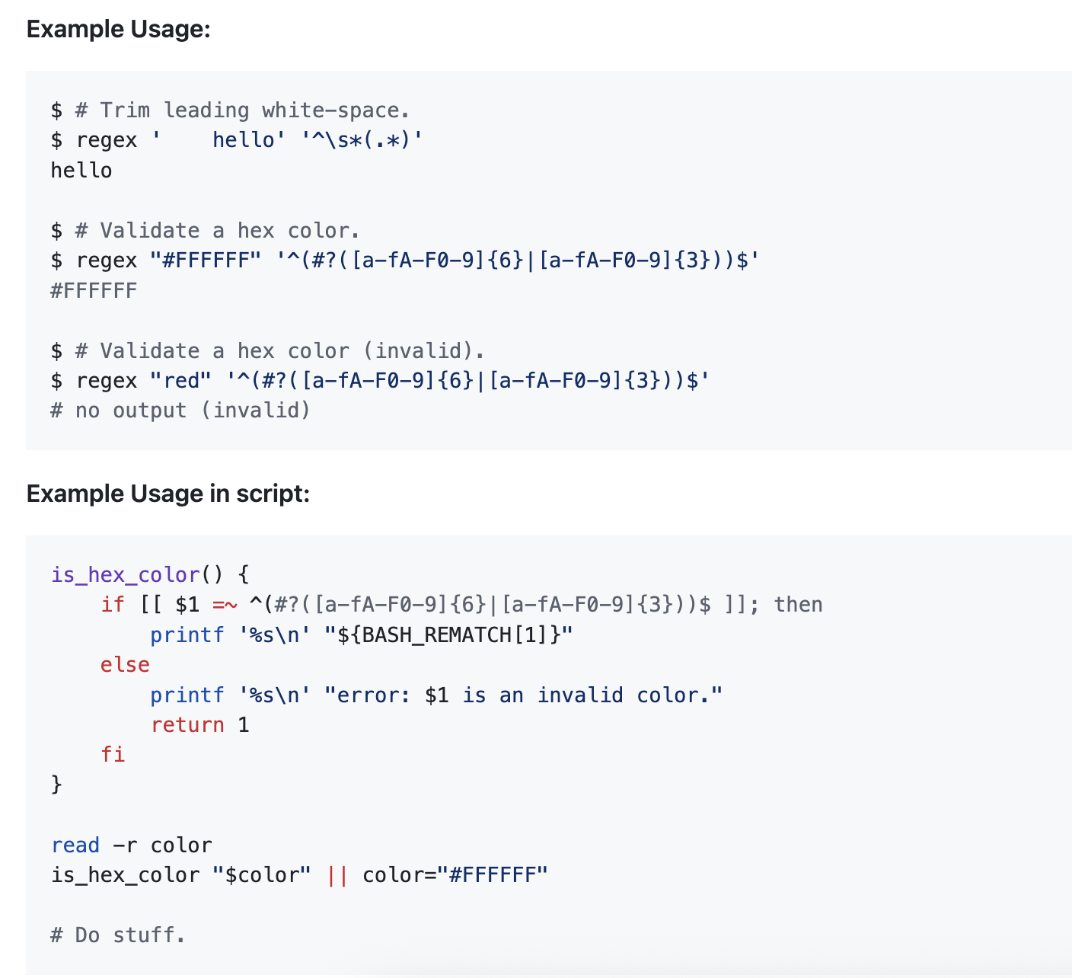Click the "Example Usage:" heading
The height and width of the screenshot is (978, 1072).
[x=118, y=29]
